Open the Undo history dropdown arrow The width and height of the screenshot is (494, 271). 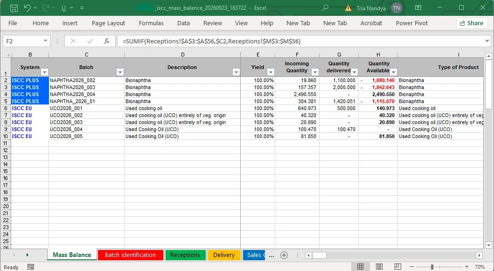[x=35, y=8]
